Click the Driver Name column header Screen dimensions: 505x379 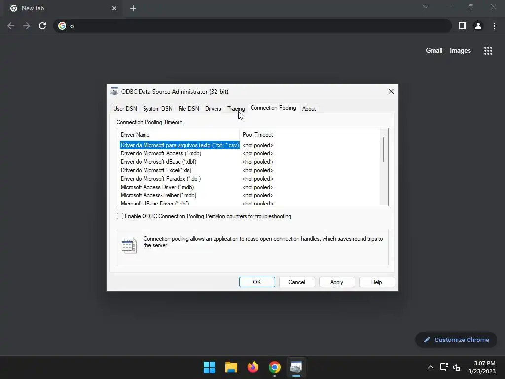(x=179, y=135)
